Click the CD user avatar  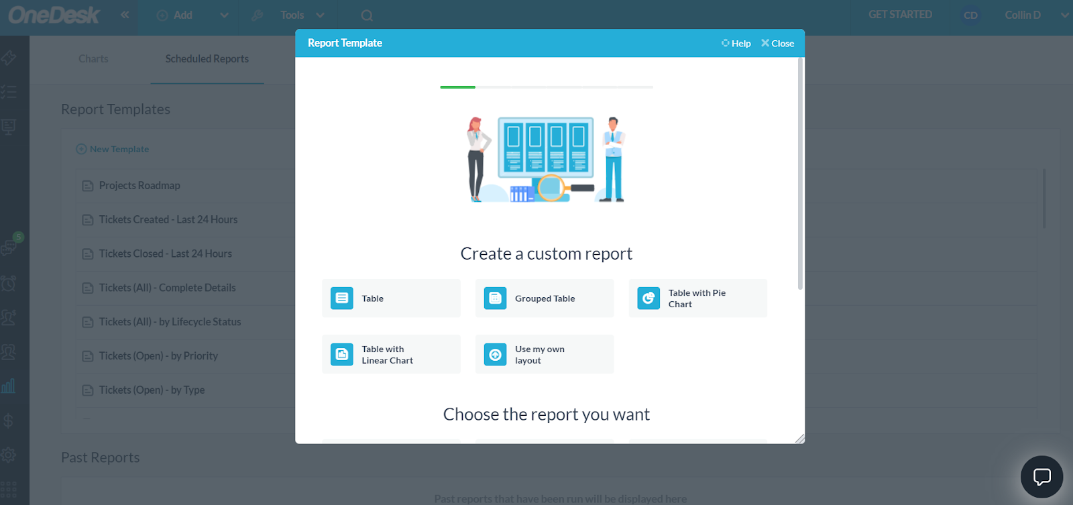(x=970, y=15)
